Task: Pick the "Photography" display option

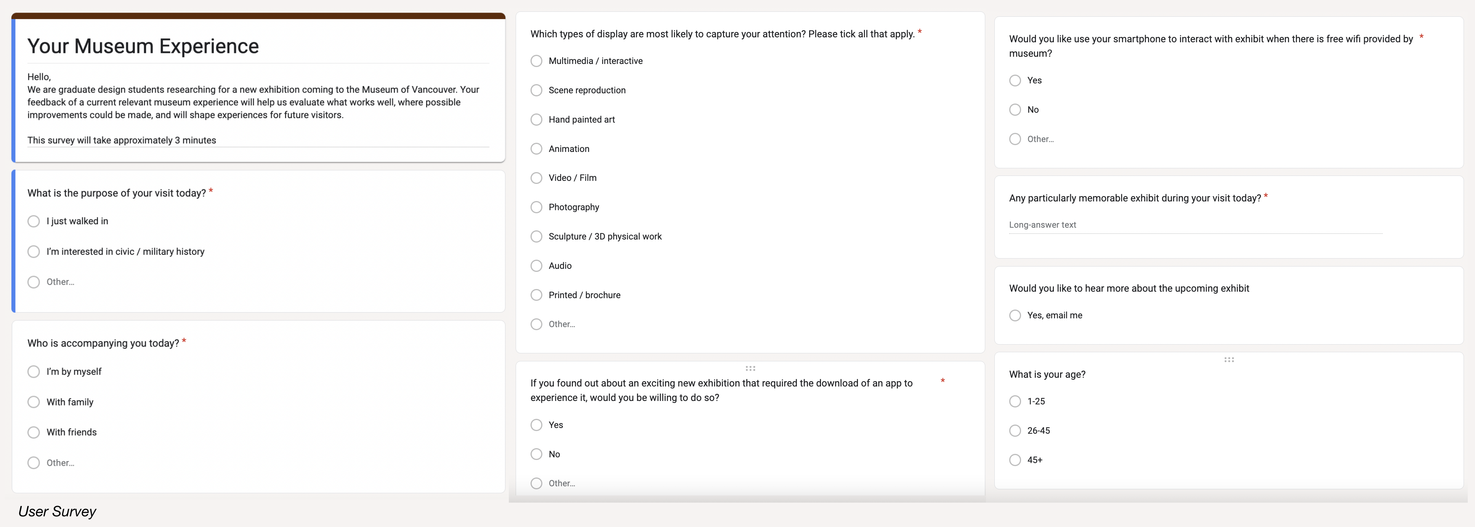Action: pos(537,207)
